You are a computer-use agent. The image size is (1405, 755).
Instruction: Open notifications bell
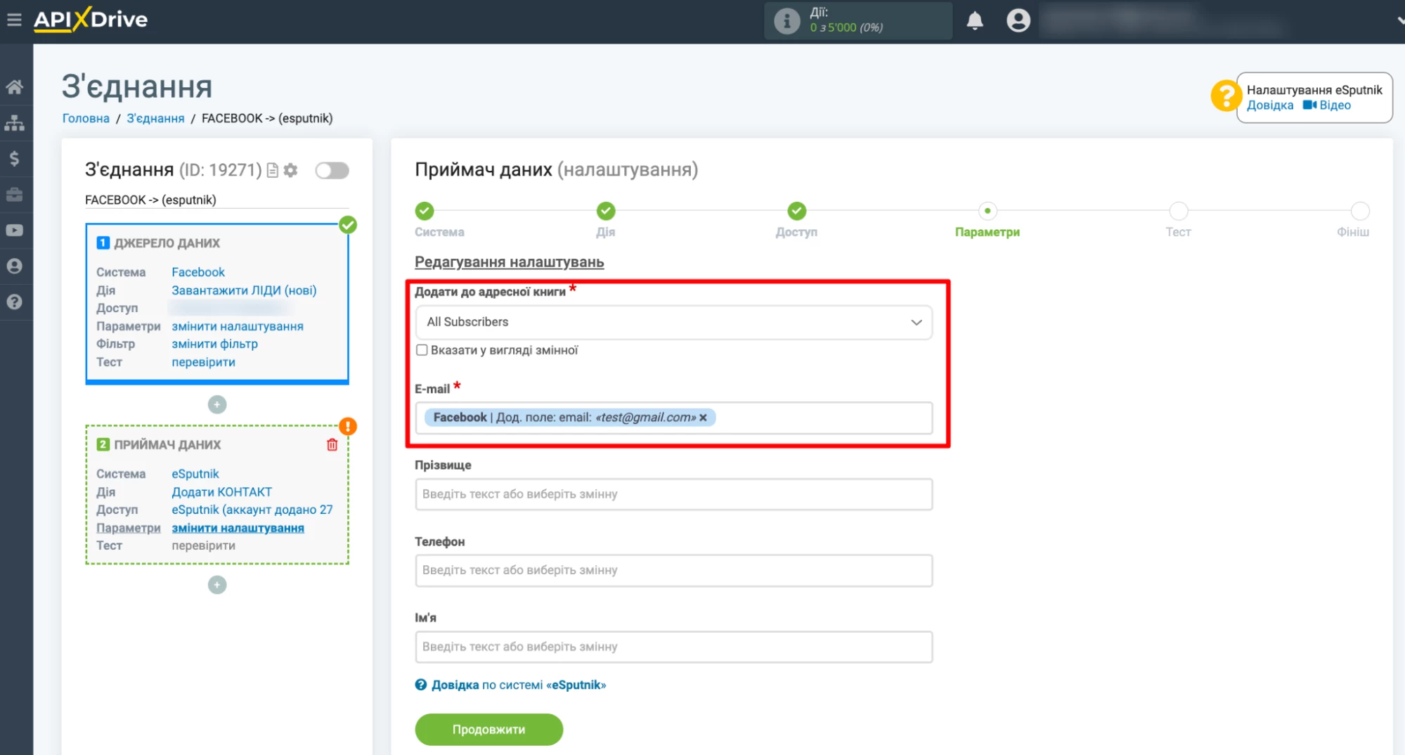point(975,20)
